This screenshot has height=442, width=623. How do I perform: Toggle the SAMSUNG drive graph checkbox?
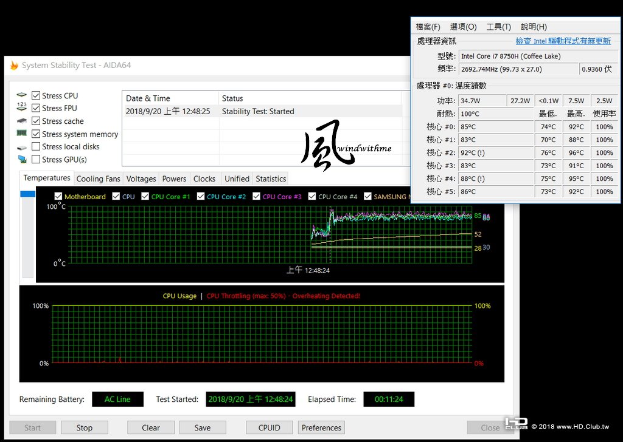(367, 196)
